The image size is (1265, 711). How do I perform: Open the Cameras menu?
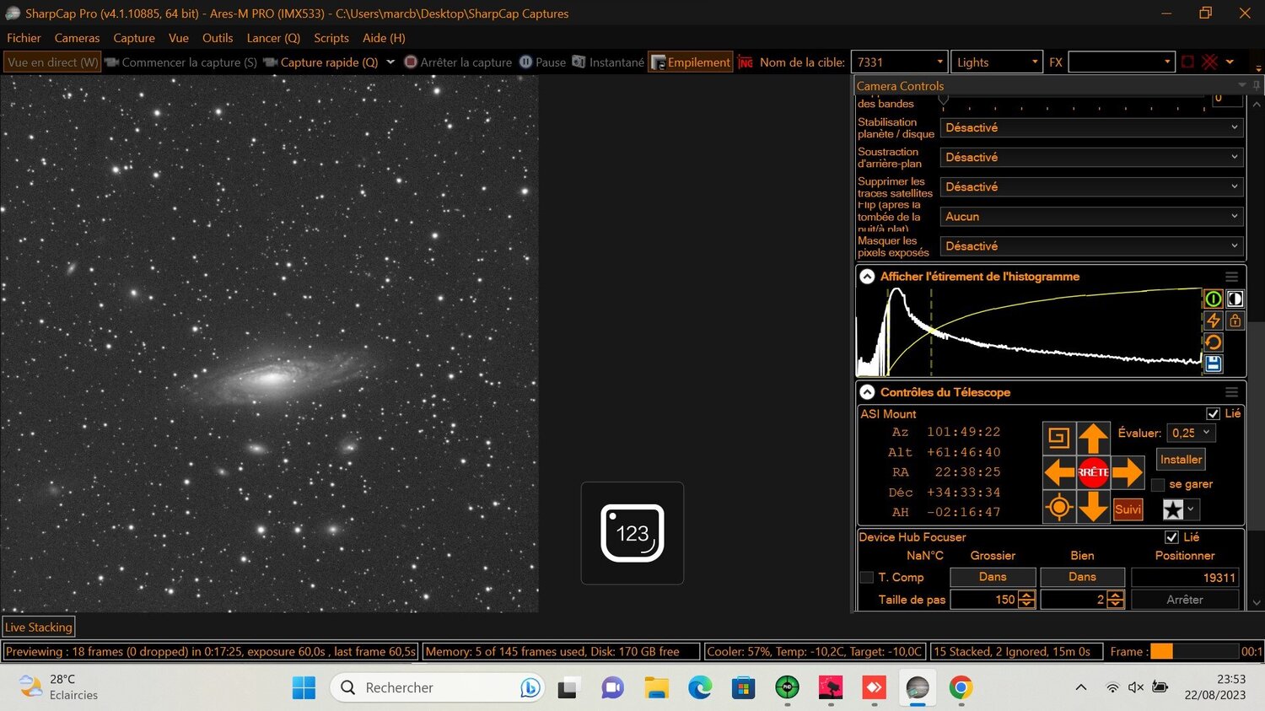(77, 38)
